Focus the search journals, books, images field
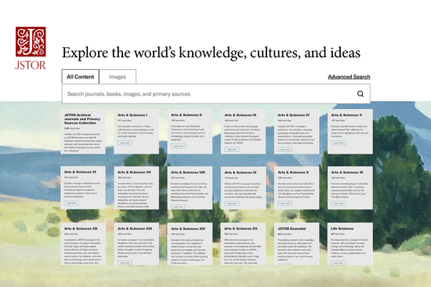This screenshot has width=431, height=287. [x=215, y=94]
